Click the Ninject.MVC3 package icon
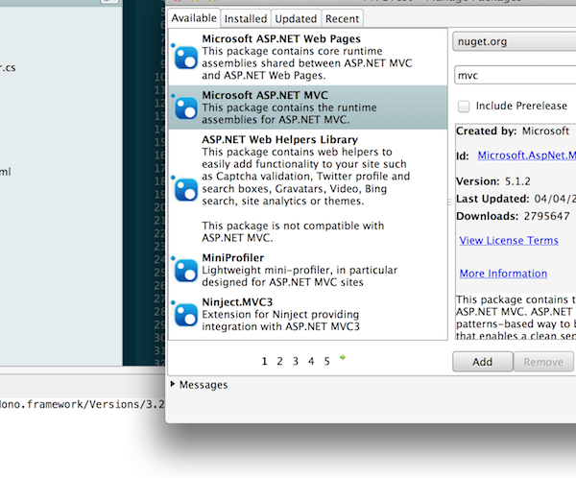 click(186, 315)
